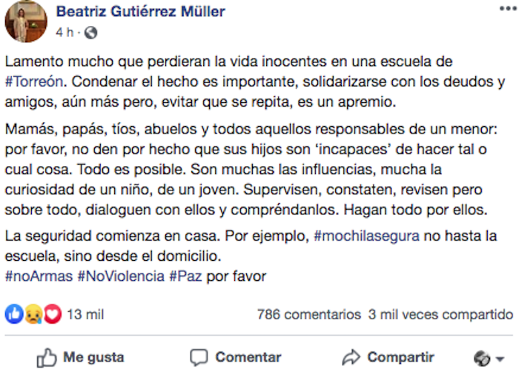Click the #noArmas hashtag
The image size is (519, 375).
tap(39, 277)
